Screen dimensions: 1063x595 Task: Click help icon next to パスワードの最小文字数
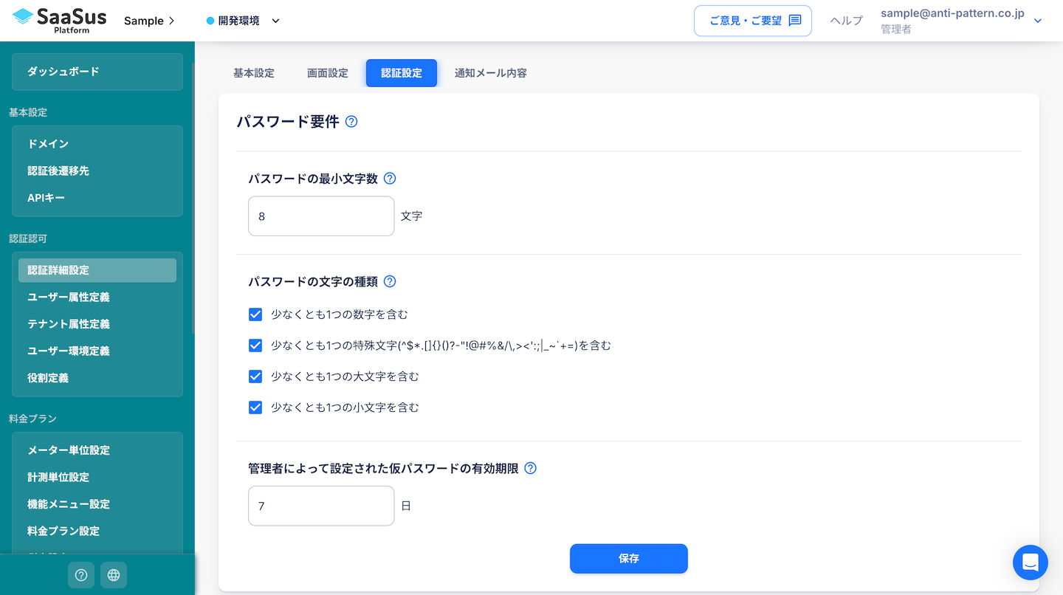pyautogui.click(x=390, y=179)
